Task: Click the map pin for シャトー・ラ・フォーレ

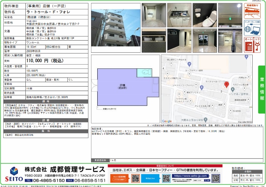Action: 196,85
